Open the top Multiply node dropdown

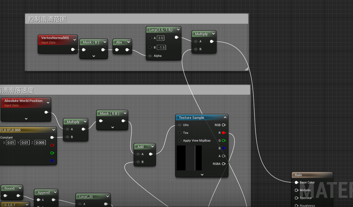tap(213, 34)
